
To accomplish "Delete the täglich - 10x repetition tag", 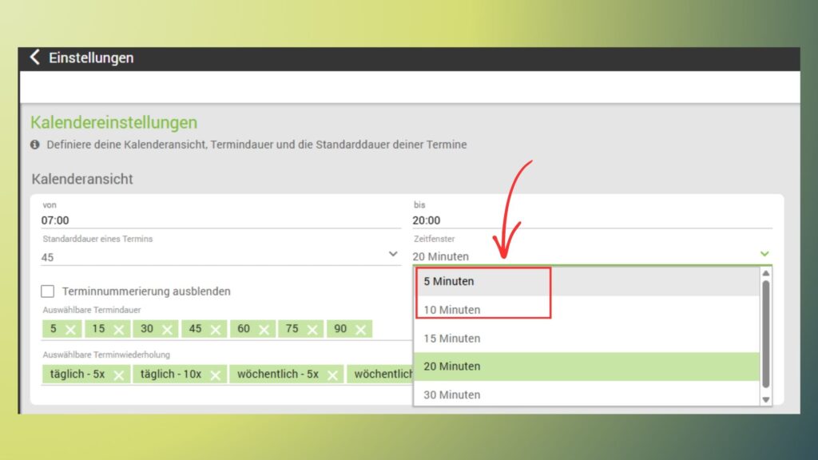I will [x=215, y=375].
